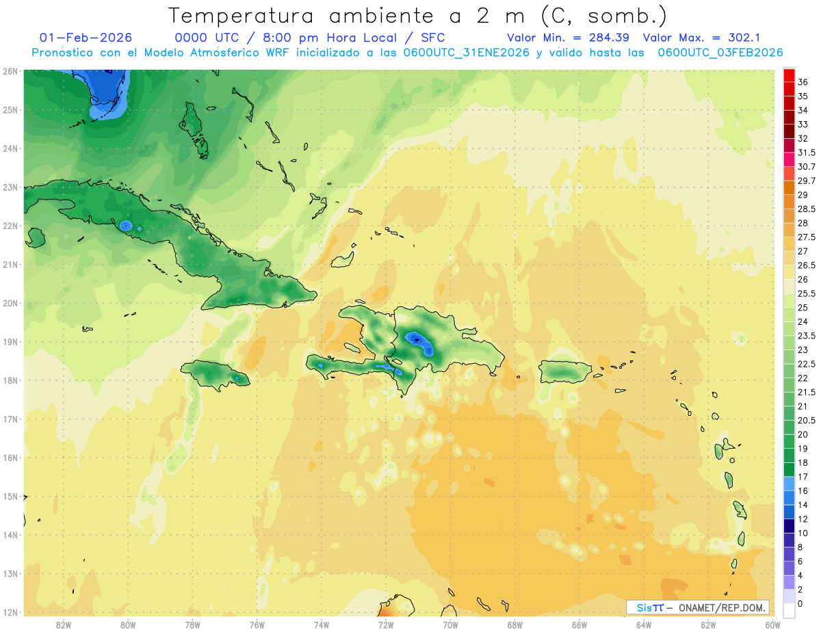Screen dimensions: 821x634
Task: Click legend value '28.5'
Action: pos(806,209)
